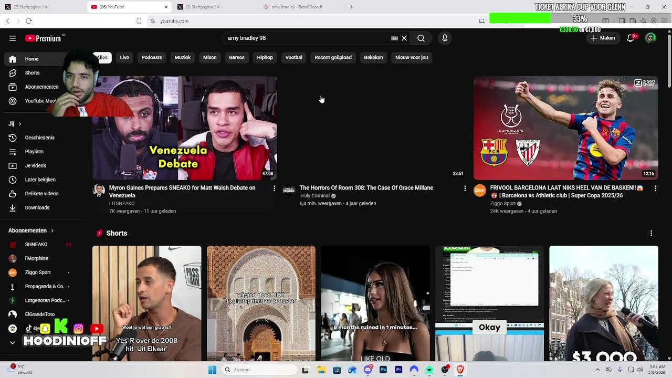Open Photoshop from the taskbar
The height and width of the screenshot is (378, 672).
383,370
